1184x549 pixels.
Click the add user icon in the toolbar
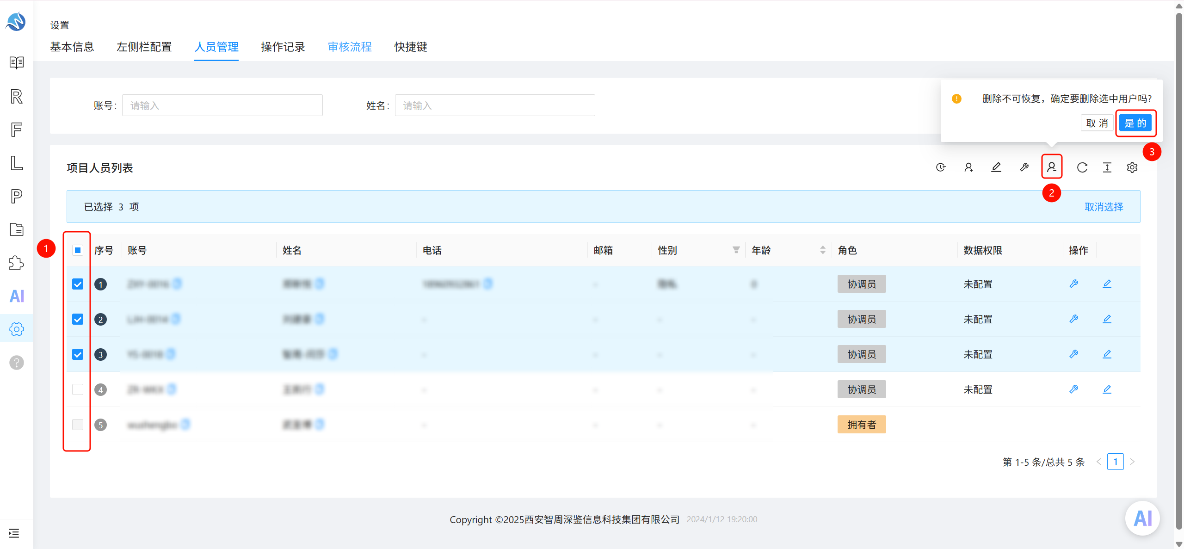click(x=968, y=167)
